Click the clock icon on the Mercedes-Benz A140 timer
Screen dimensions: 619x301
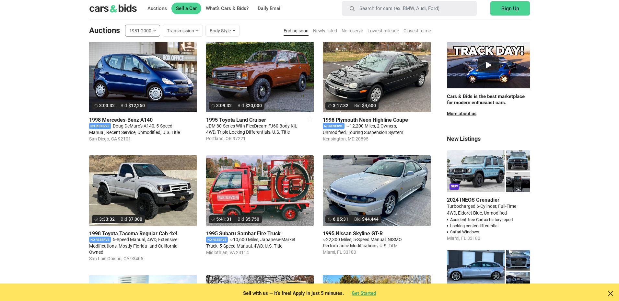pyautogui.click(x=96, y=106)
